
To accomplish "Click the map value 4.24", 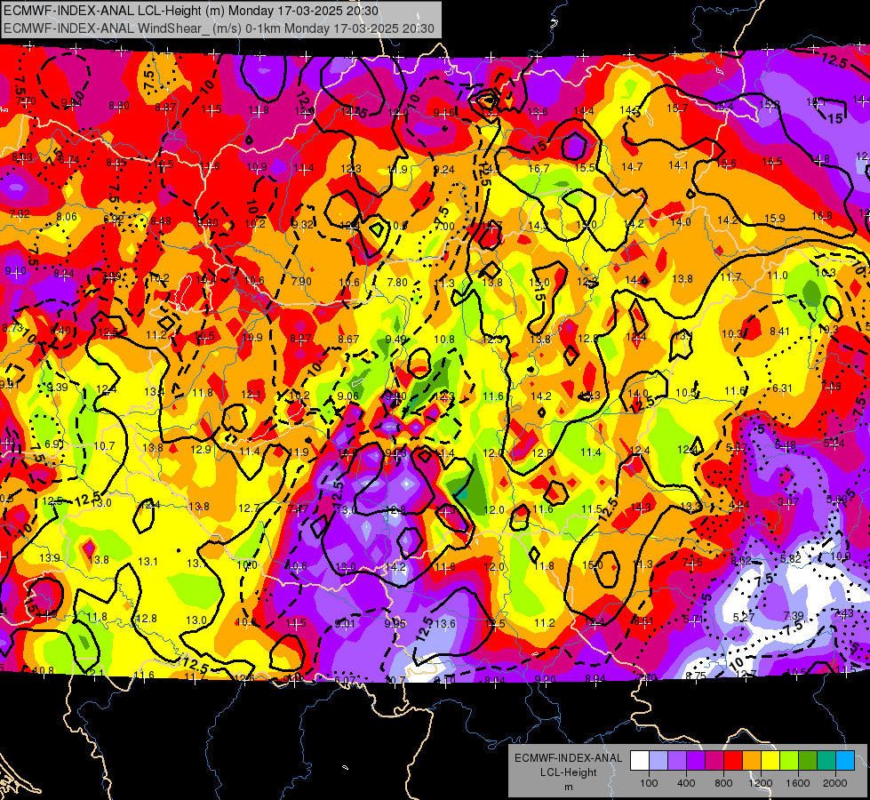I will (739, 505).
